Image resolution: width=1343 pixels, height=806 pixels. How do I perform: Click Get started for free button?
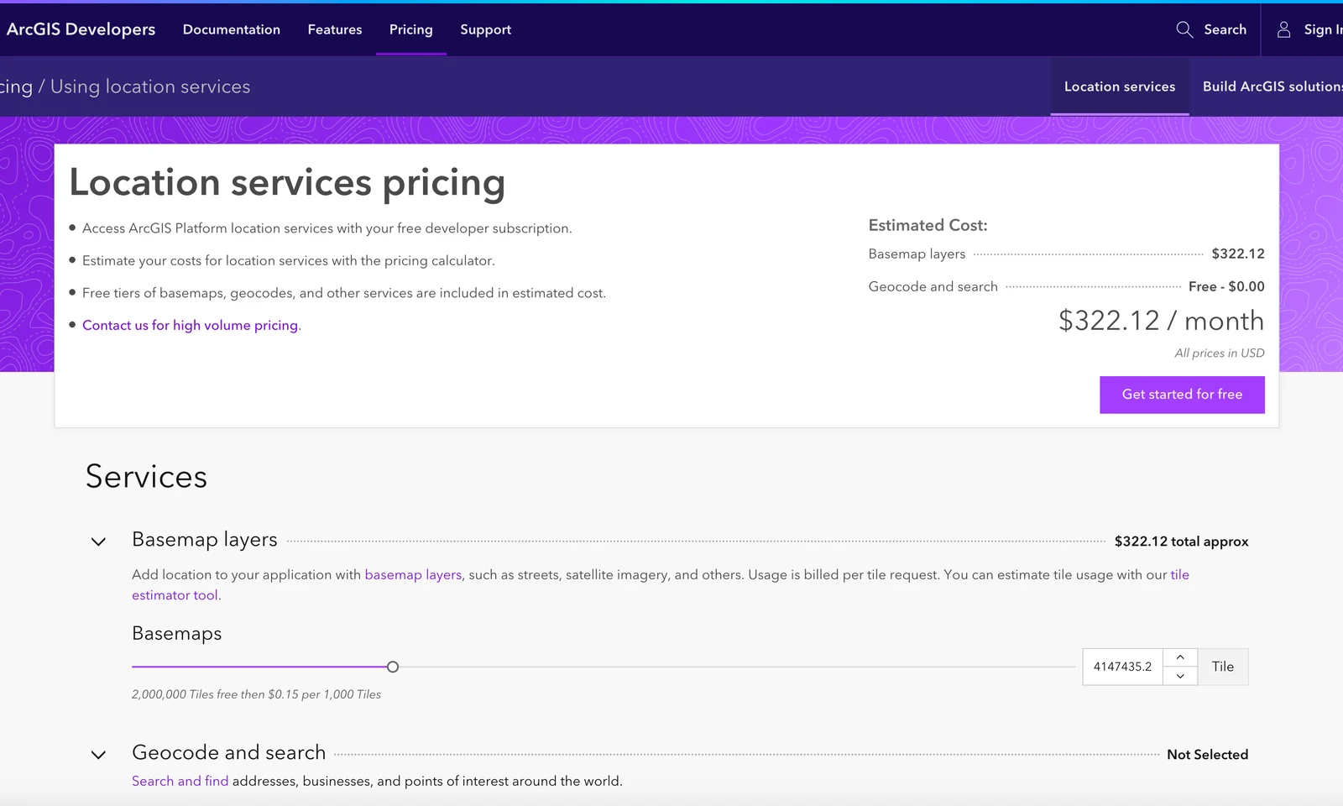pyautogui.click(x=1182, y=395)
